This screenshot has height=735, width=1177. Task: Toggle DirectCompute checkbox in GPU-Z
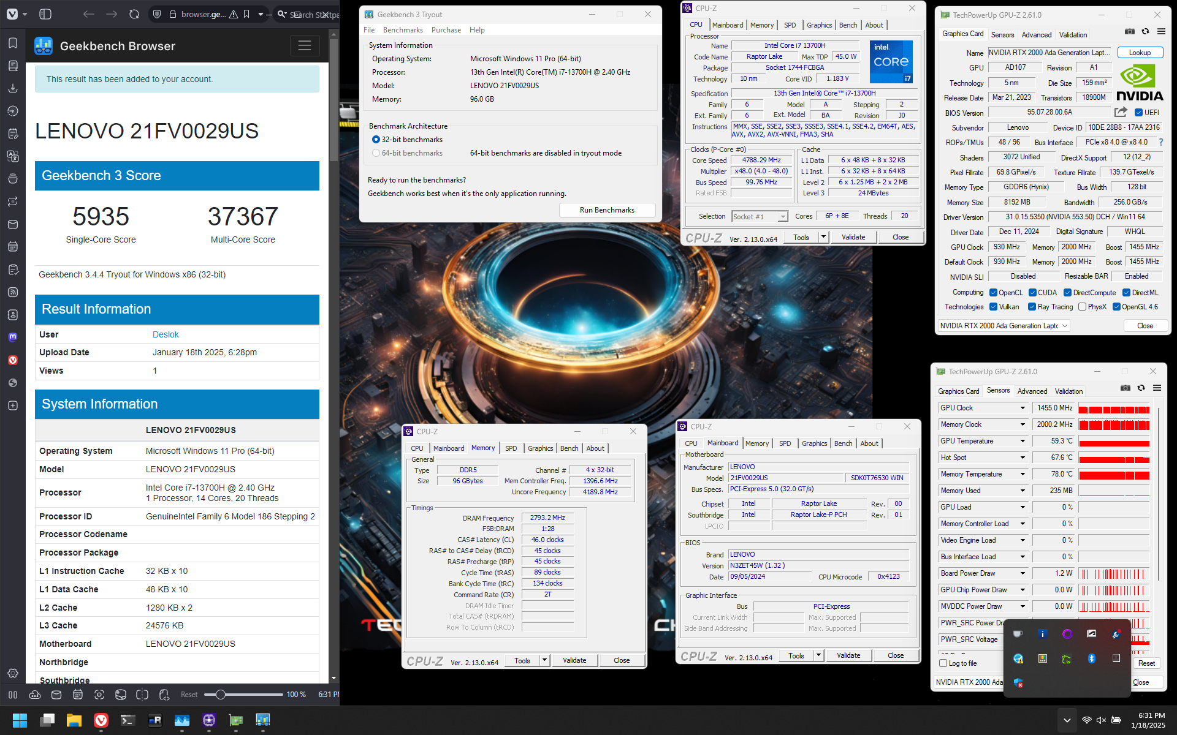pyautogui.click(x=1067, y=293)
